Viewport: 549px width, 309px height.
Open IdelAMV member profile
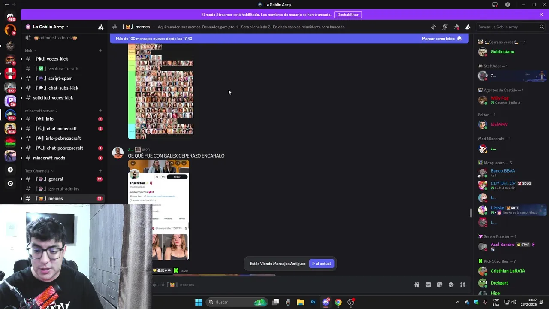510,124
